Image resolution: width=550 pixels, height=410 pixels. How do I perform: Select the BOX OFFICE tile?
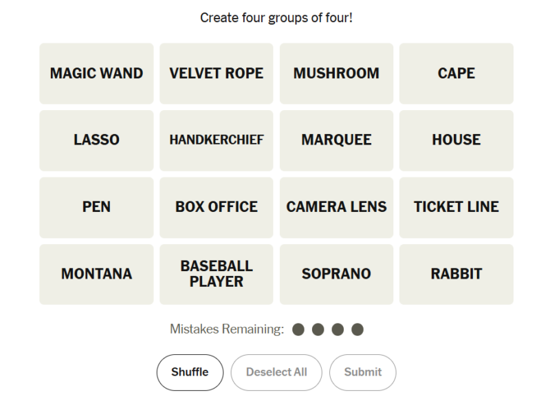[216, 207]
